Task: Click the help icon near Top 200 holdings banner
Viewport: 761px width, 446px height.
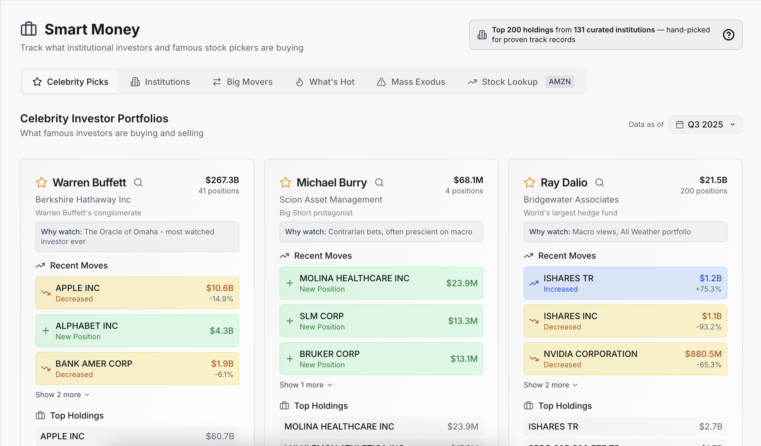Action: pos(729,35)
